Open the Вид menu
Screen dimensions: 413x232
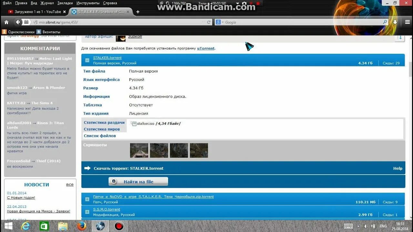tap(34, 3)
